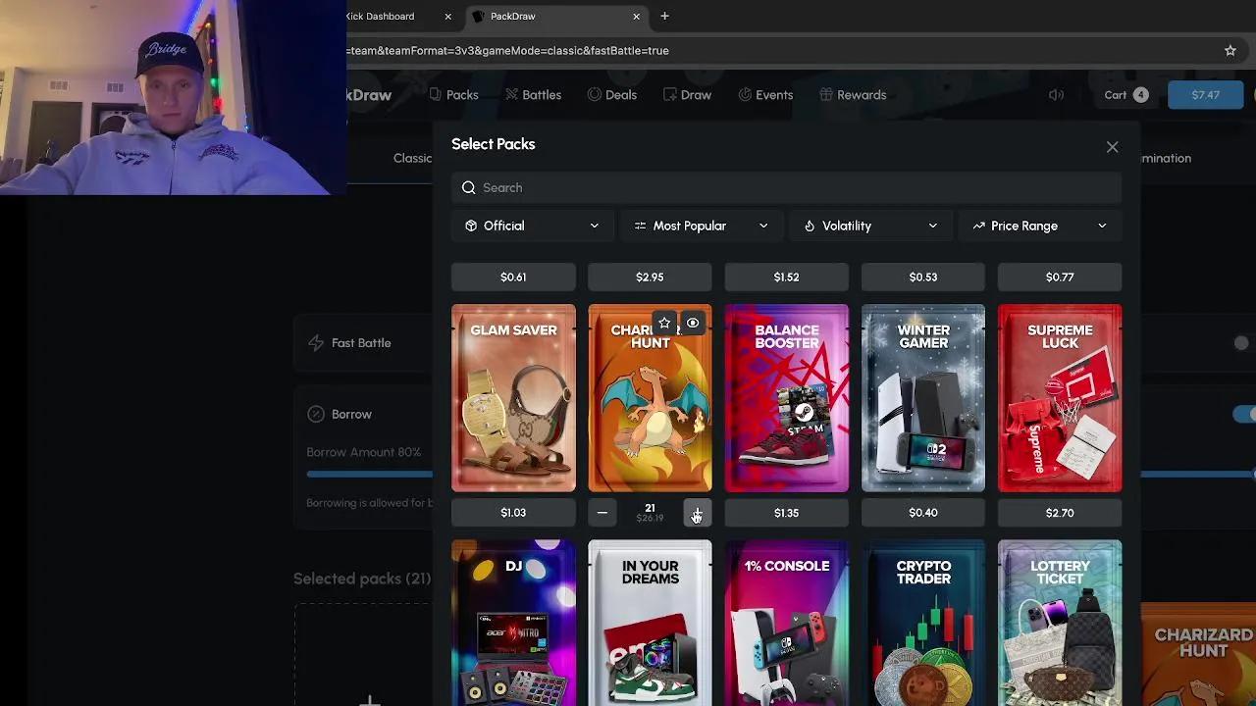Open the Packs section from top navigation

(453, 94)
